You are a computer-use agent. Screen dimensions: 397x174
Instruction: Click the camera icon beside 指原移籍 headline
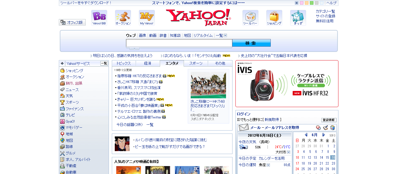(x=165, y=76)
